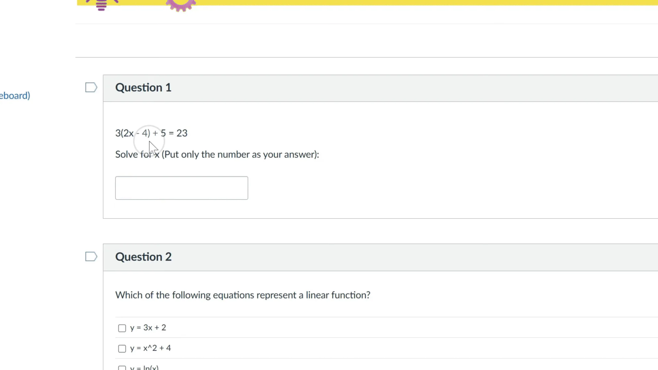The width and height of the screenshot is (658, 370).
Task: Flag Question 2 with the flag icon
Action: coord(91,257)
